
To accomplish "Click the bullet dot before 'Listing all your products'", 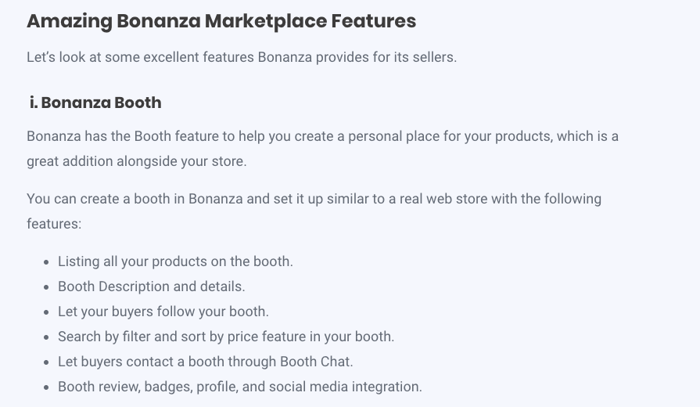I will (48, 262).
